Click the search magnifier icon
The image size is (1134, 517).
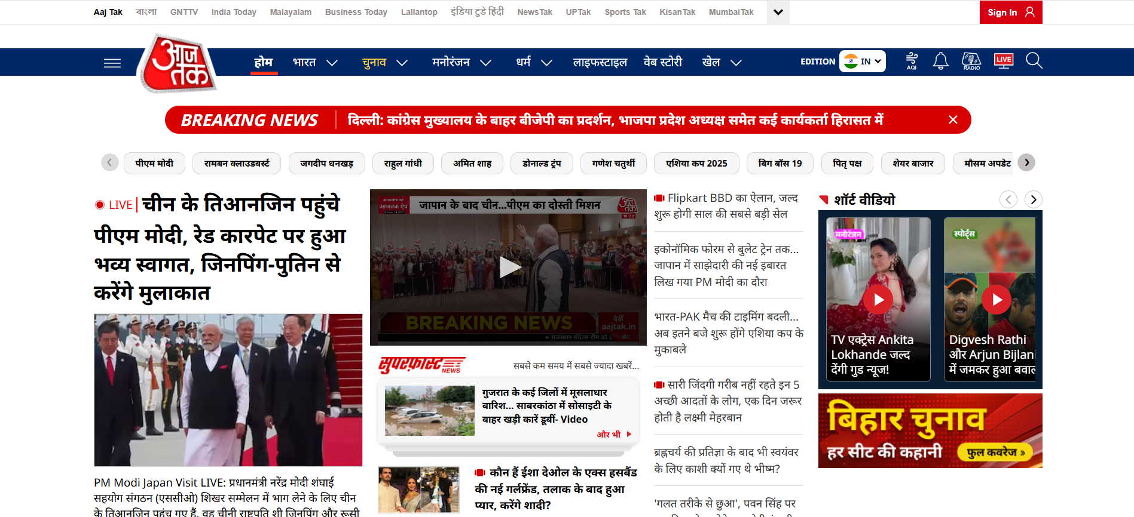click(1034, 61)
